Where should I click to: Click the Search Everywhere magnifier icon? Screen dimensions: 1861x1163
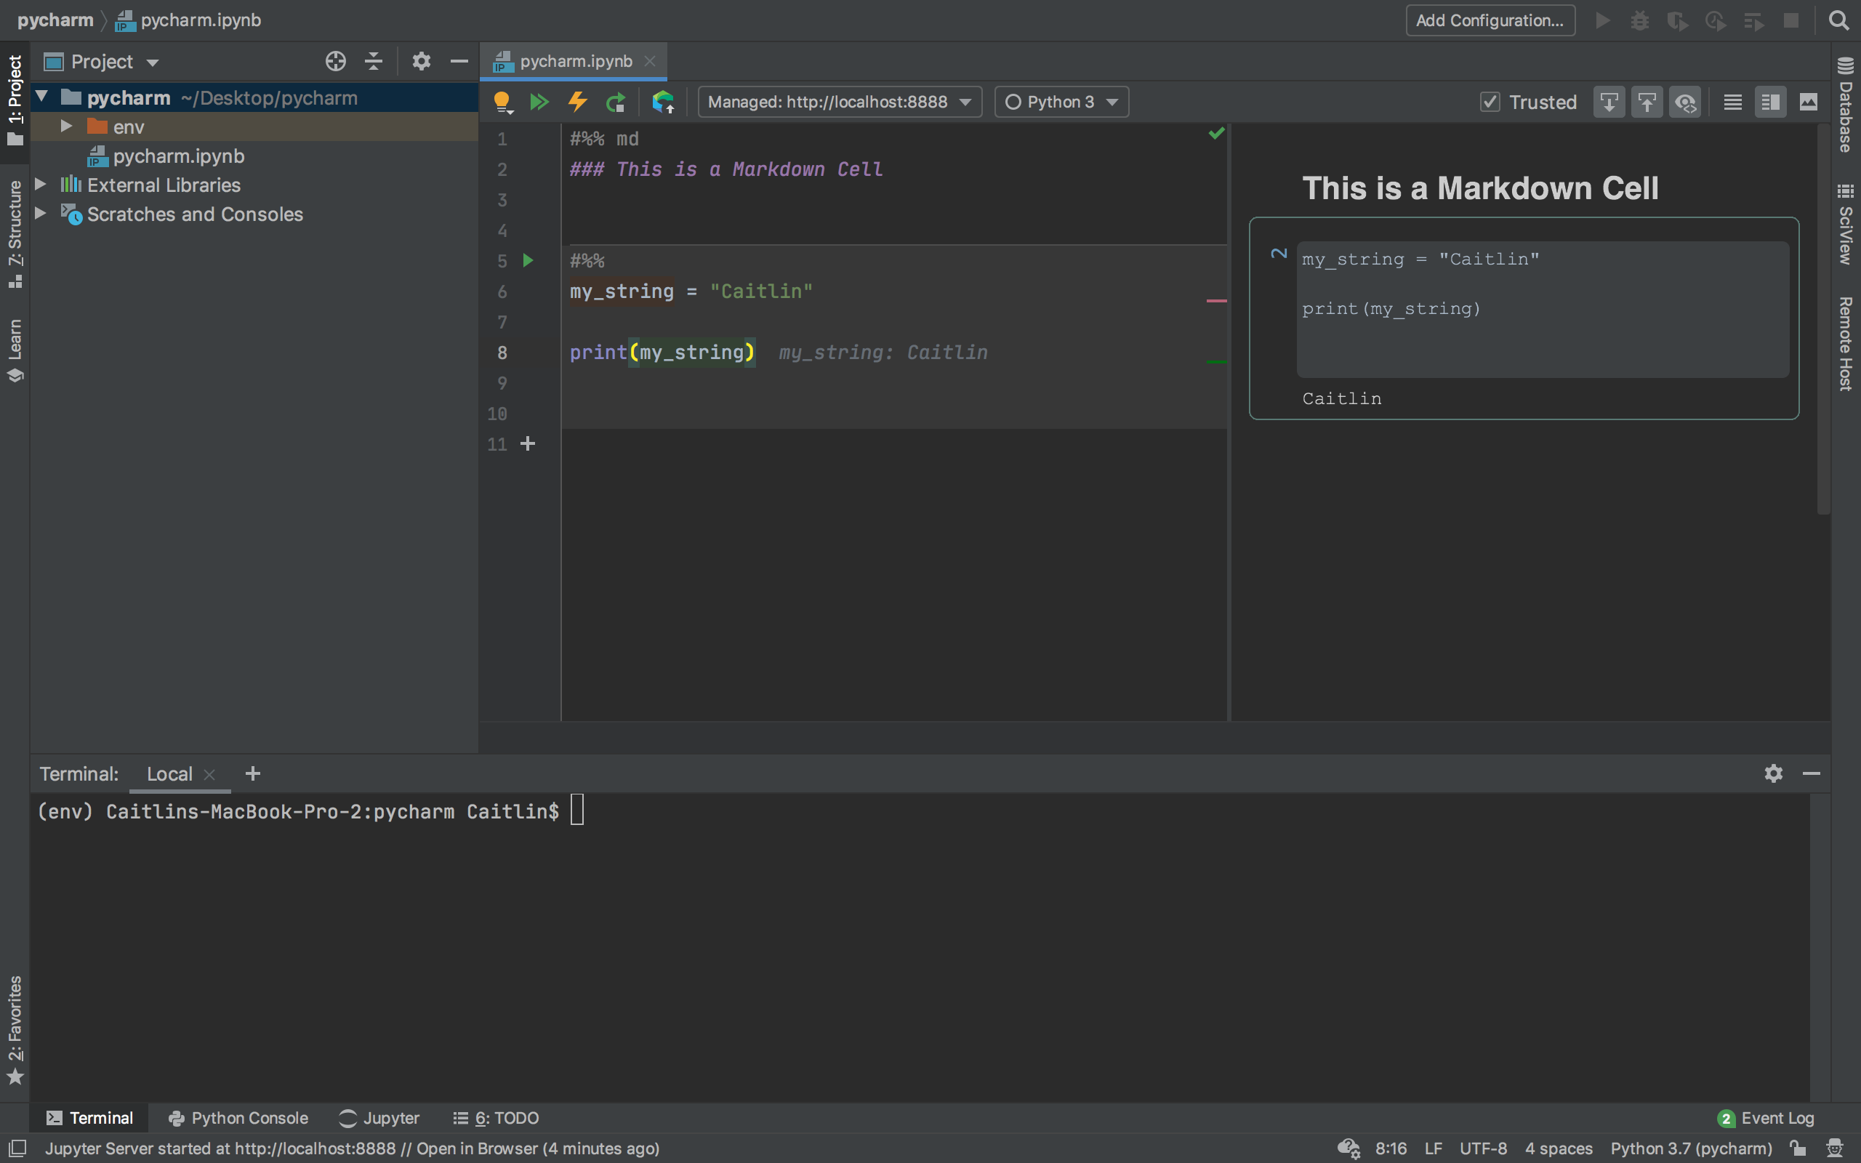[x=1838, y=21]
